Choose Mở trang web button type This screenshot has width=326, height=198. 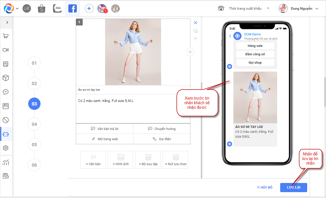pyautogui.click(x=105, y=139)
